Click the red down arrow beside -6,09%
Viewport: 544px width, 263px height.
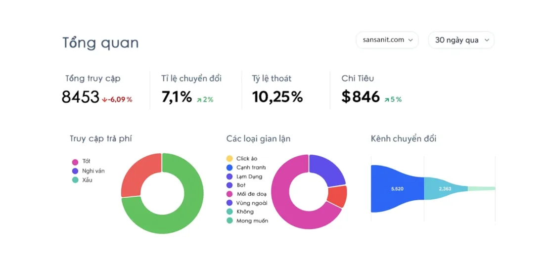(104, 99)
